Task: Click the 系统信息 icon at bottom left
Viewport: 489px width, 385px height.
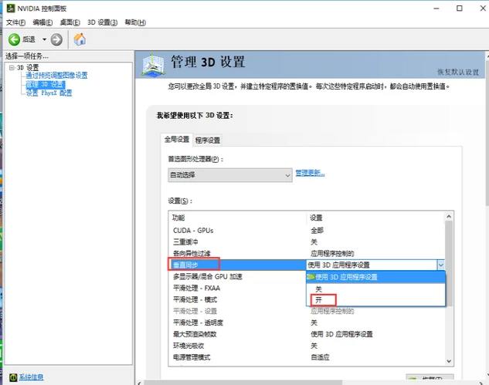Action: pos(12,377)
